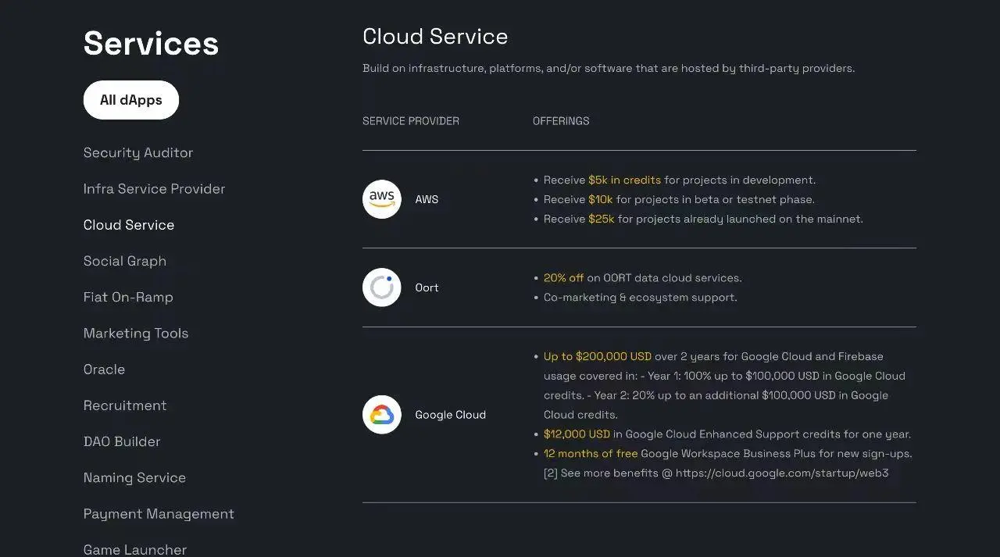The height and width of the screenshot is (557, 1000).
Task: Click the '$12,000 USD' highlighted text
Action: click(577, 434)
